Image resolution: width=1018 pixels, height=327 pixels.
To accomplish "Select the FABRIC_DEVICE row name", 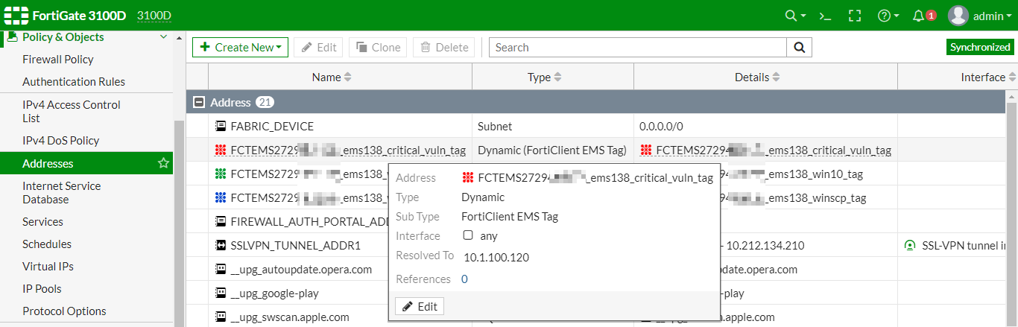I will click(272, 127).
